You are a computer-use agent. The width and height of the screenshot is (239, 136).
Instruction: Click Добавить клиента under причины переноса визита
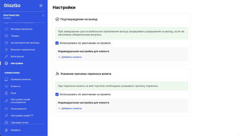click(x=70, y=108)
